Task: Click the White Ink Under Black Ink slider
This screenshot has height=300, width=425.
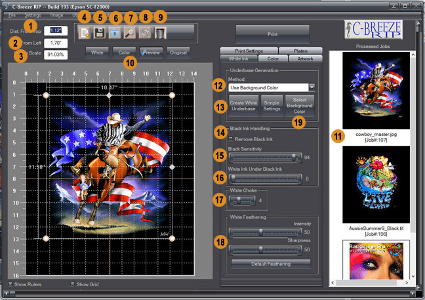Action: tap(265, 179)
